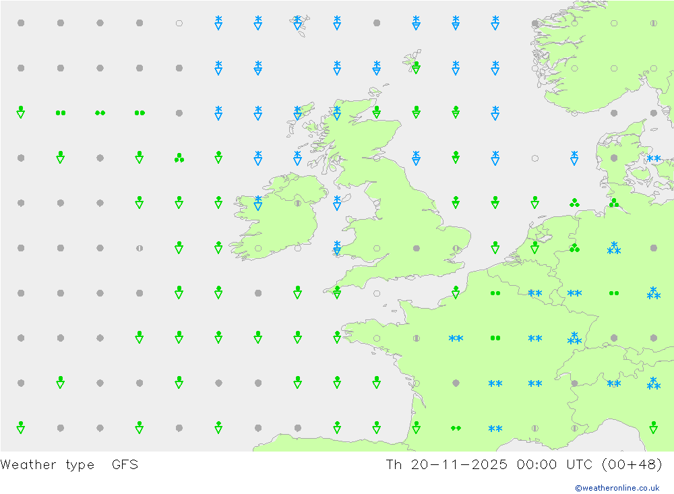Select the open circle in the central North Sea
674x494 pixels.
pyautogui.click(x=534, y=158)
